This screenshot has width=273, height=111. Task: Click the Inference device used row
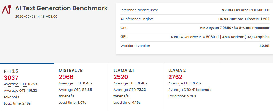click(x=195, y=10)
